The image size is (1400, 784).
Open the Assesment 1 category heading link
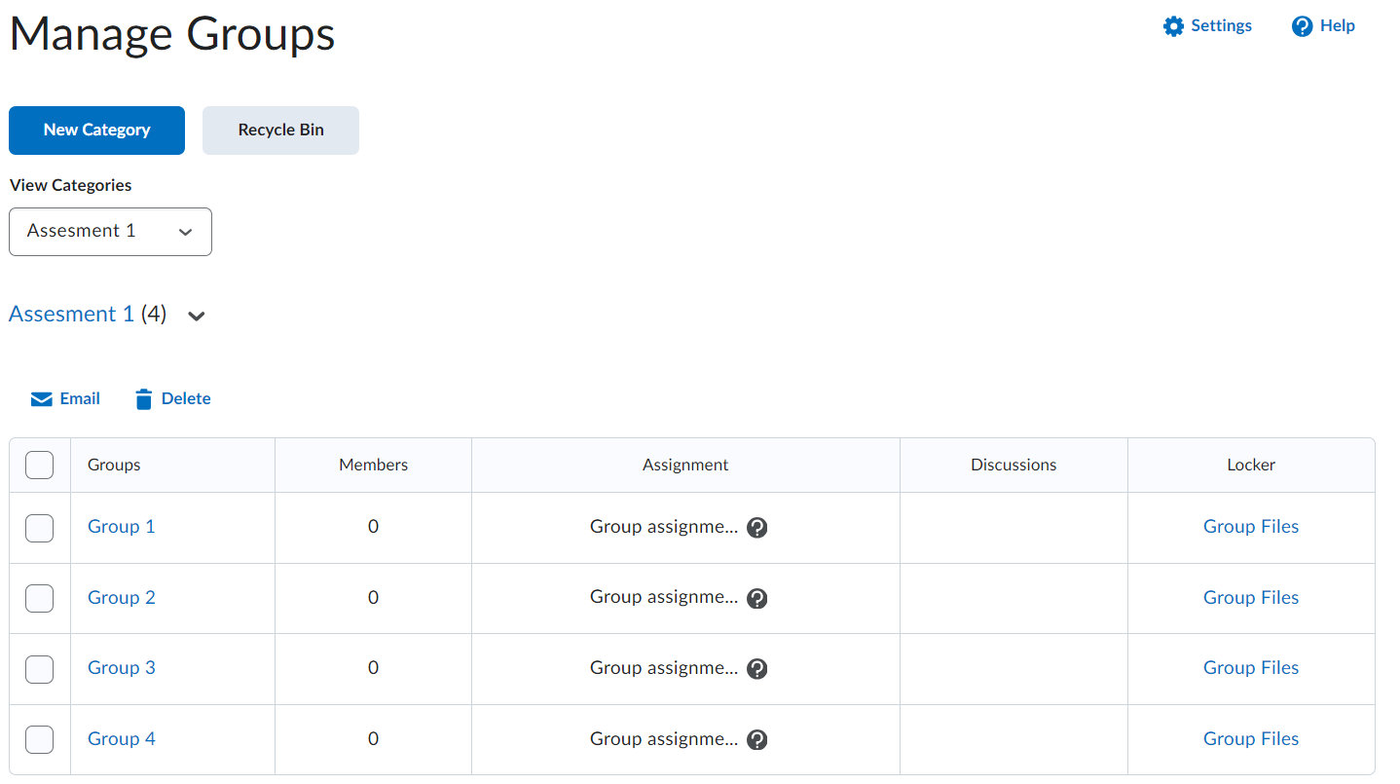coord(71,315)
